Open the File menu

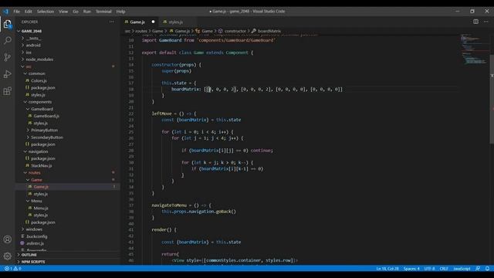point(16,12)
